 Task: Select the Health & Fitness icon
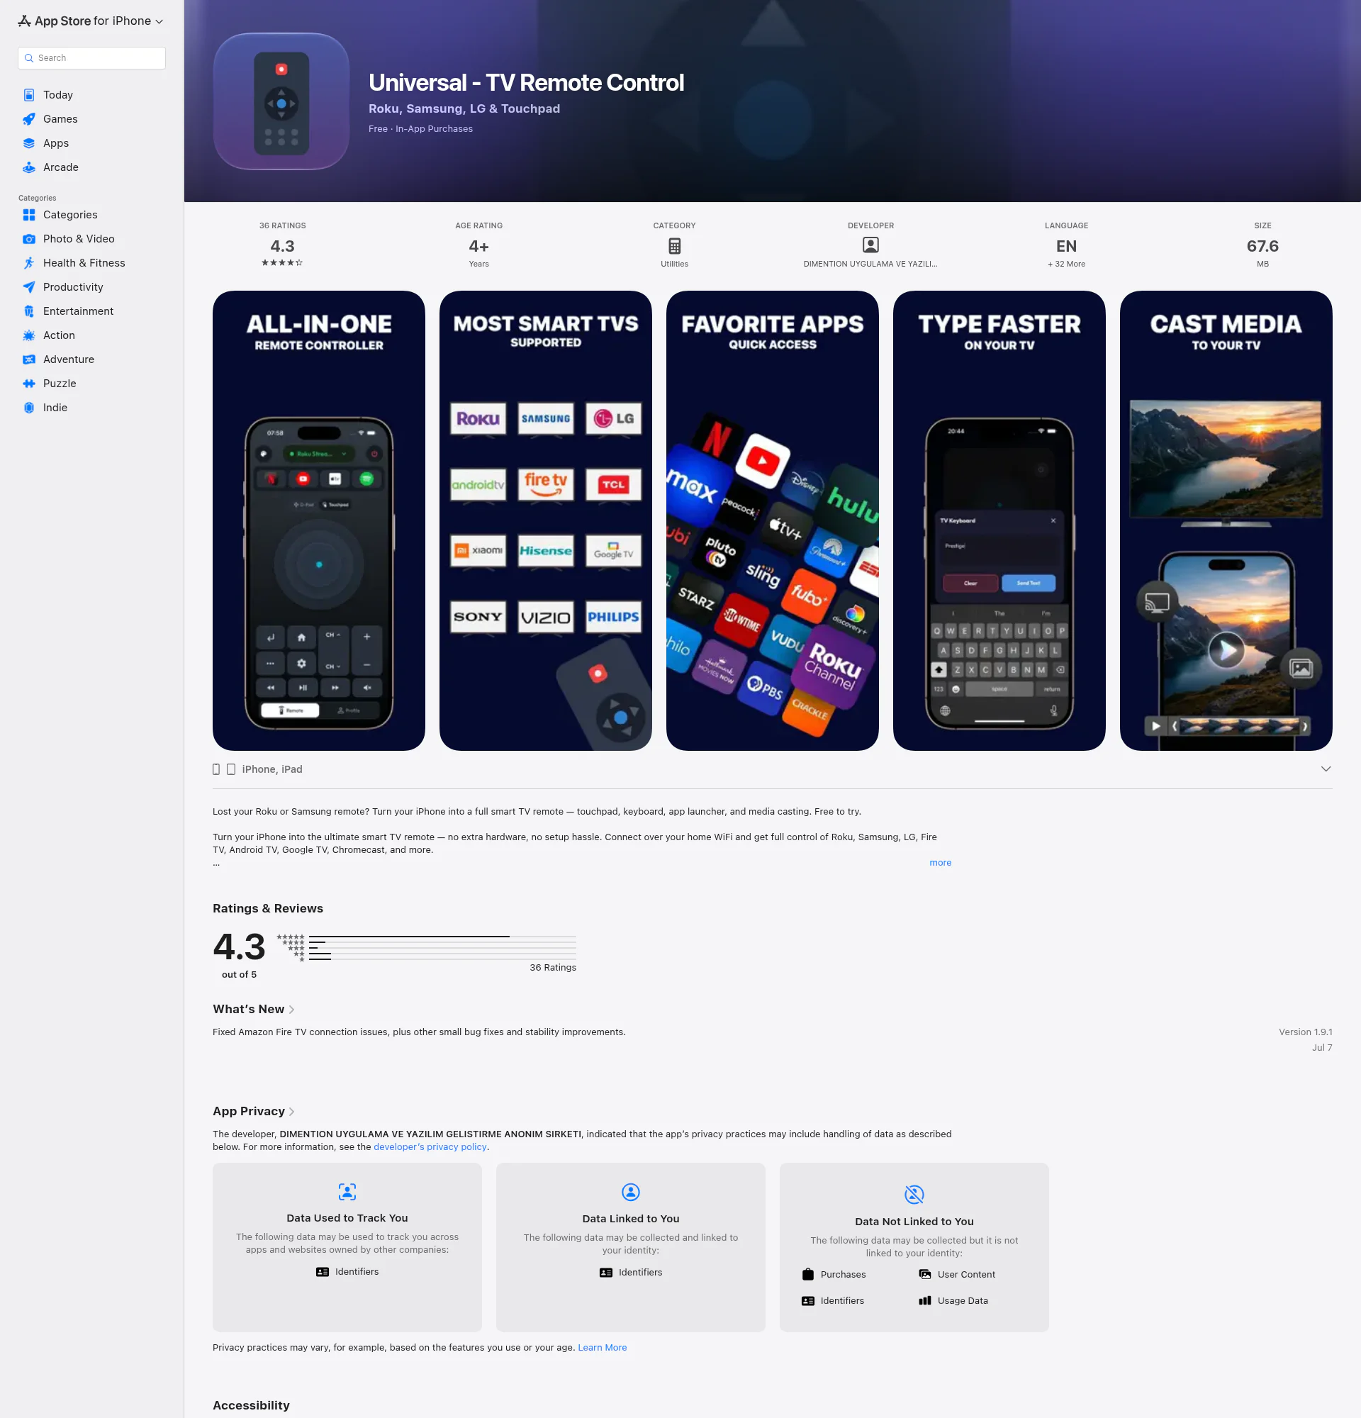click(29, 262)
